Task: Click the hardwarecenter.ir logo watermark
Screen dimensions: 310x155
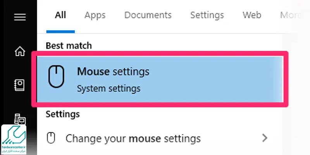Action: [14, 139]
